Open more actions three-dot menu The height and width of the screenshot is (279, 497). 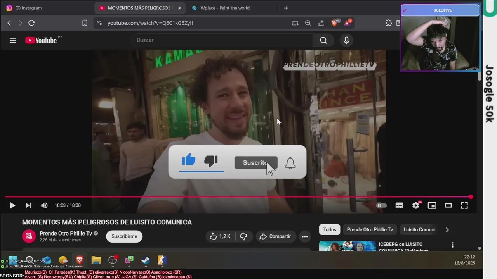(305, 236)
